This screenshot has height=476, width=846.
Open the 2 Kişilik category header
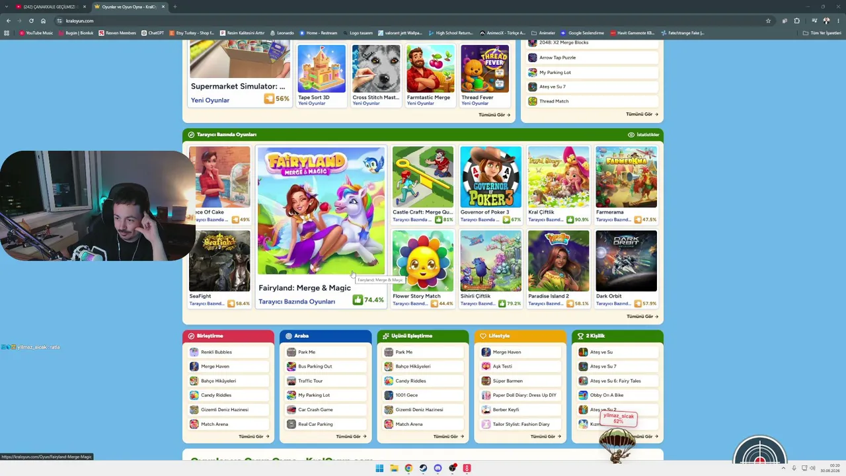[x=617, y=336]
